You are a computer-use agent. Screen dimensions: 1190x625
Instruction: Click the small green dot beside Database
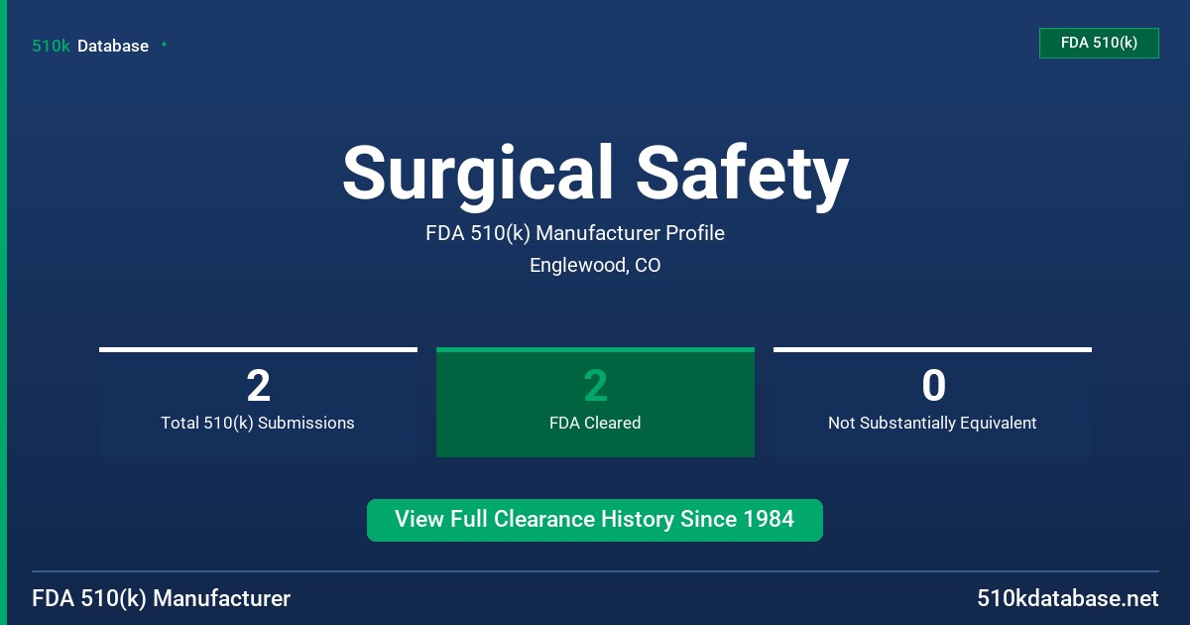164,45
